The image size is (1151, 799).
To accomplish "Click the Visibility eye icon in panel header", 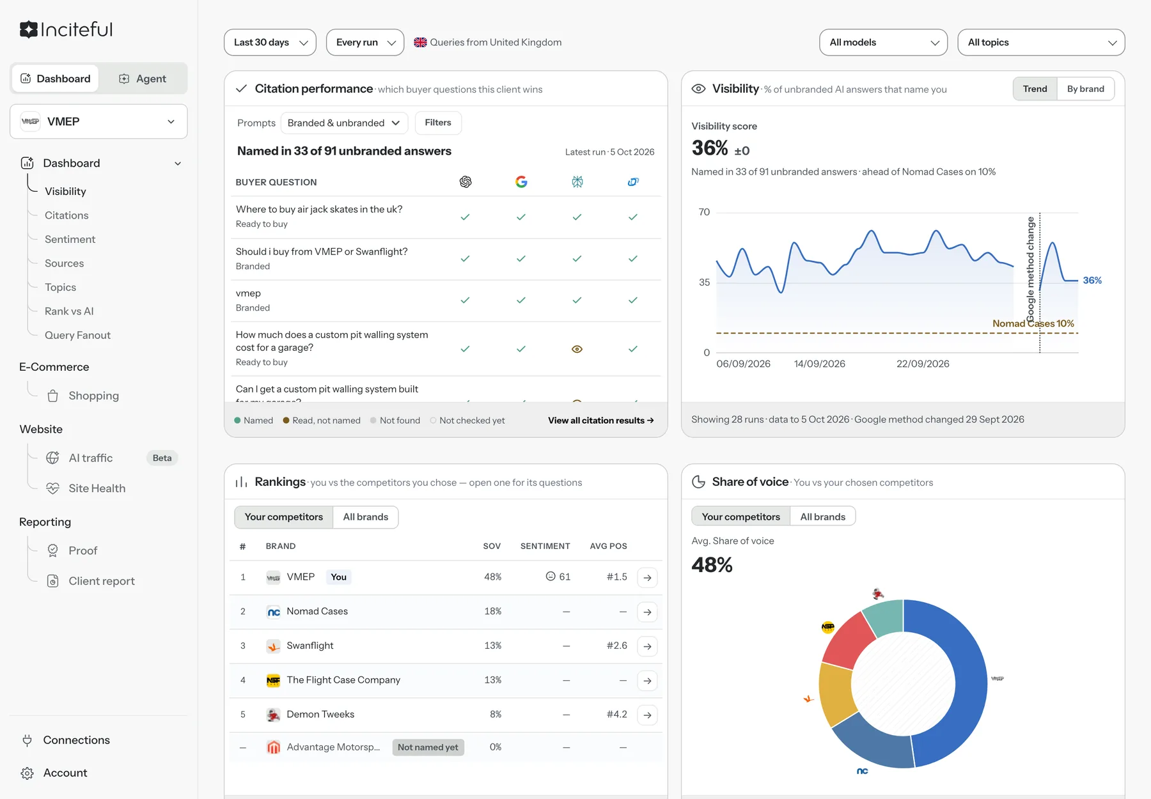I will [699, 89].
